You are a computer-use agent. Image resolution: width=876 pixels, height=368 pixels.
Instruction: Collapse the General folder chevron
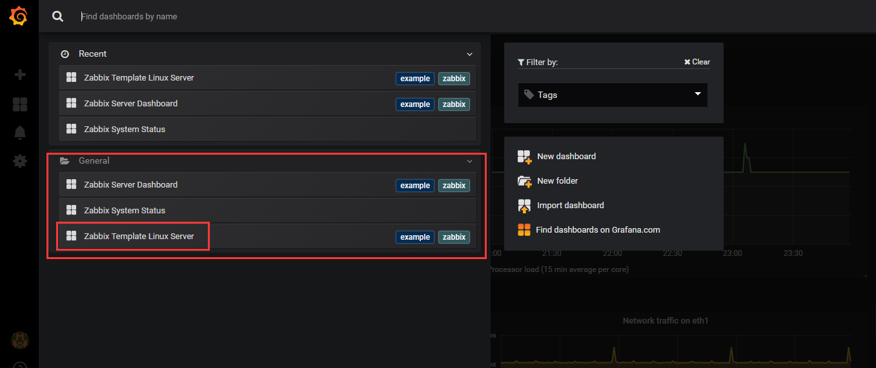470,161
